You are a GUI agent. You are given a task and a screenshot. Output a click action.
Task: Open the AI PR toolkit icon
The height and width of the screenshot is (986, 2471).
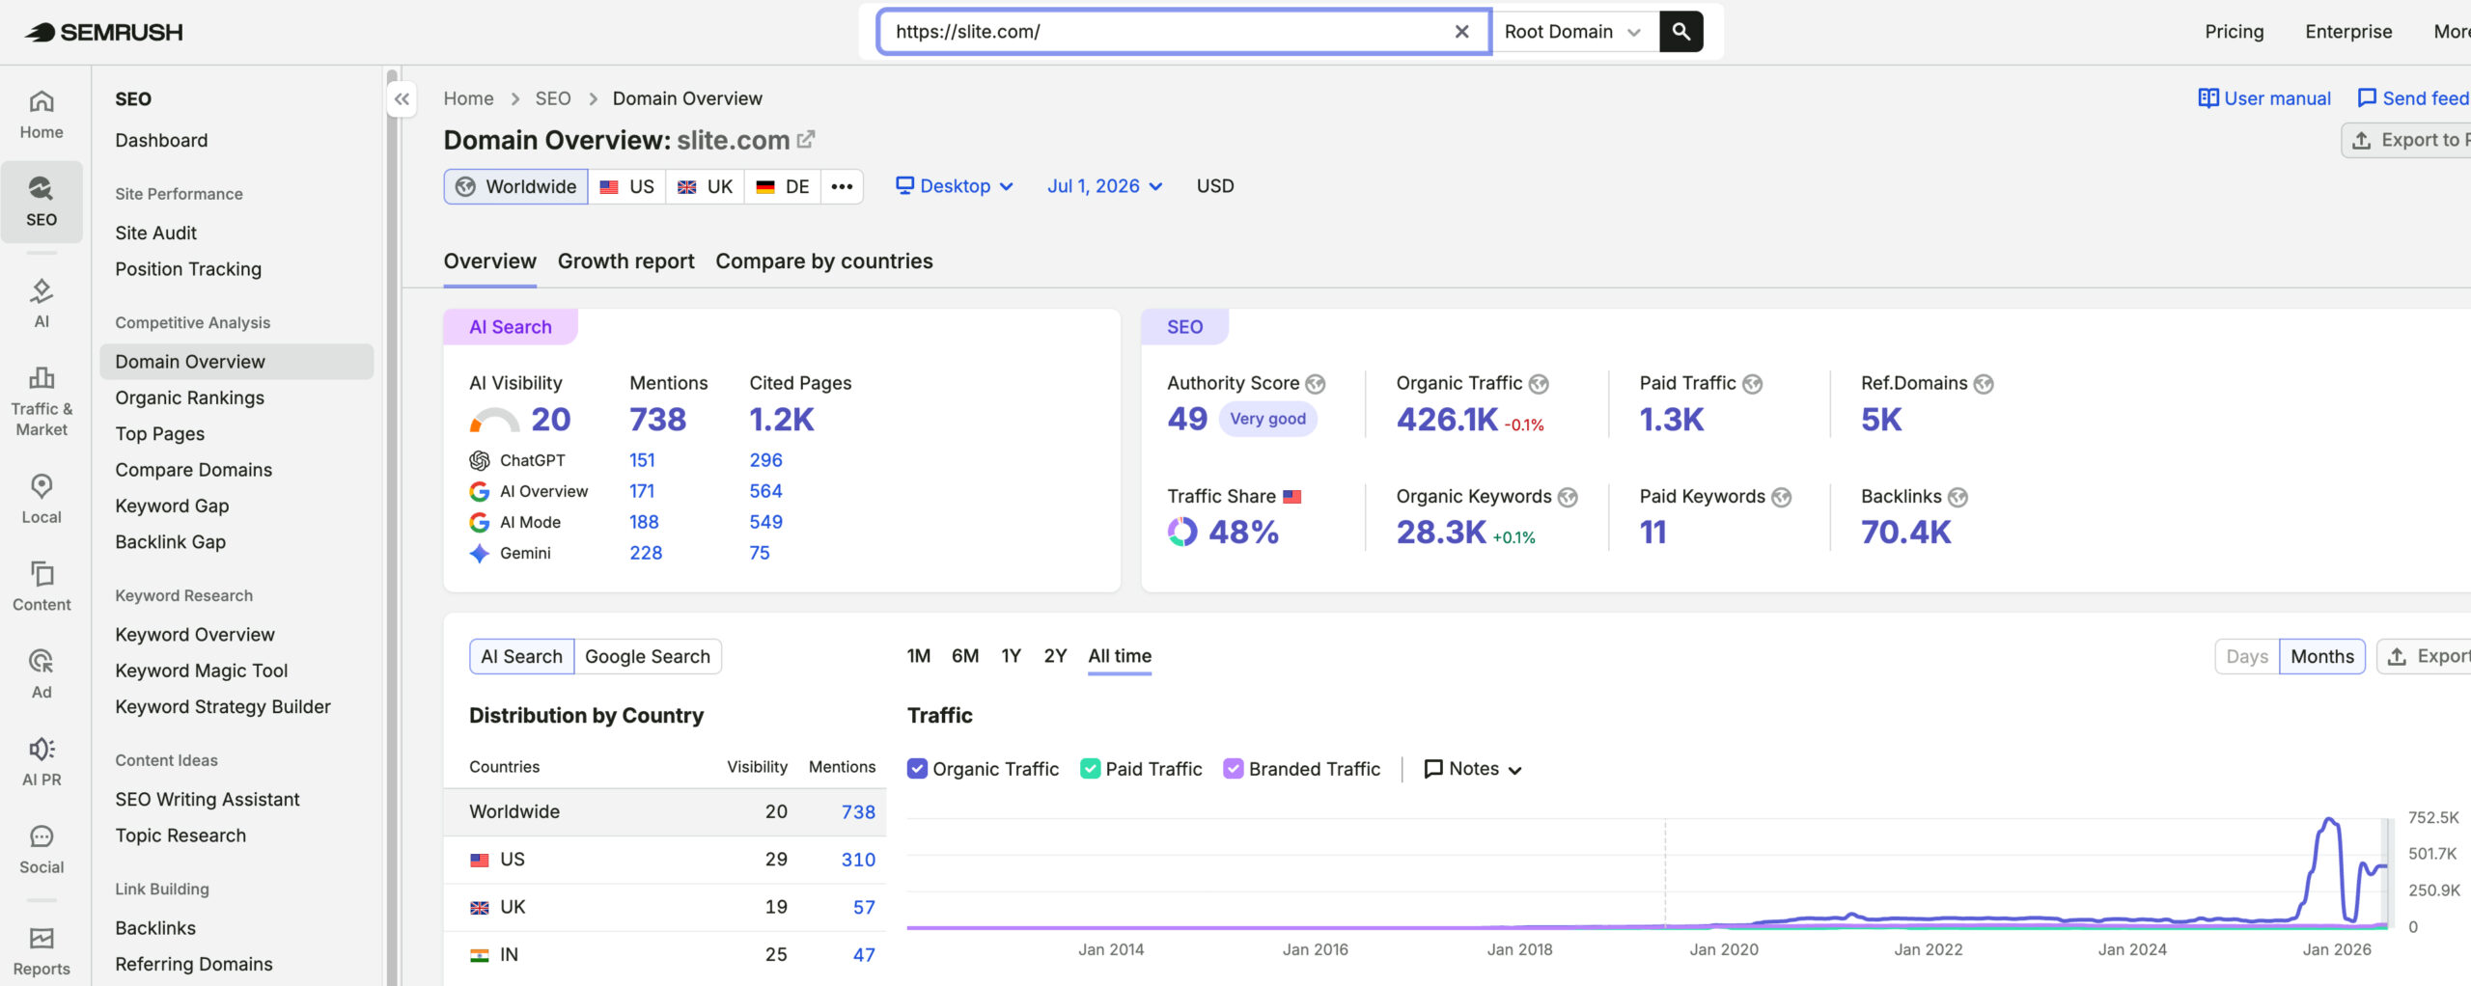pyautogui.click(x=42, y=761)
